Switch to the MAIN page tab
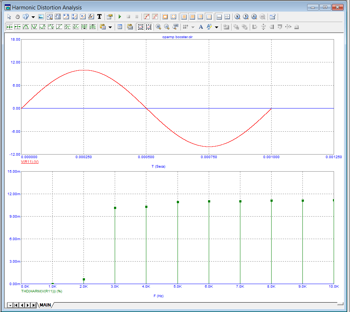350x312 pixels. (x=45, y=305)
